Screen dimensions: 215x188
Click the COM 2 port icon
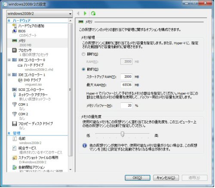tap(14, 114)
